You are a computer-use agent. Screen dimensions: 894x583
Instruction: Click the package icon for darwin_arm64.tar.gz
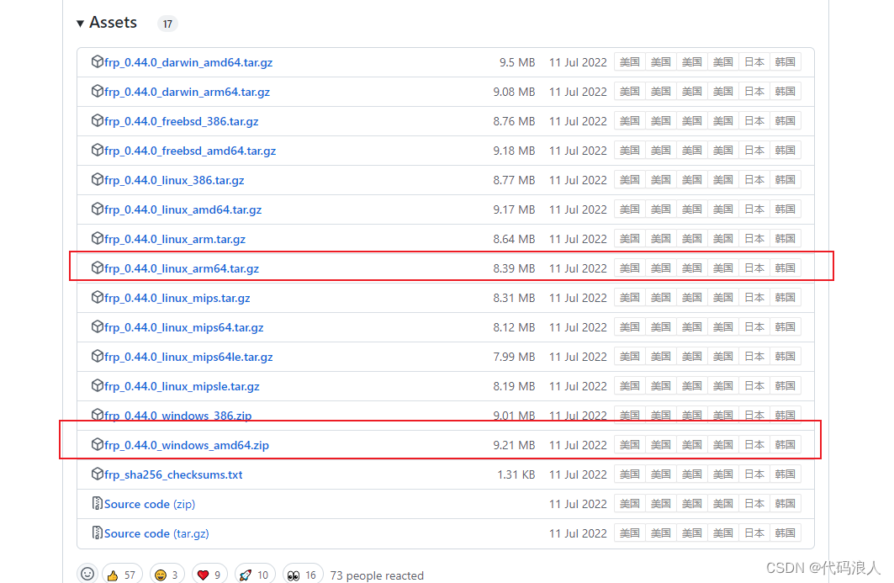[x=98, y=91]
